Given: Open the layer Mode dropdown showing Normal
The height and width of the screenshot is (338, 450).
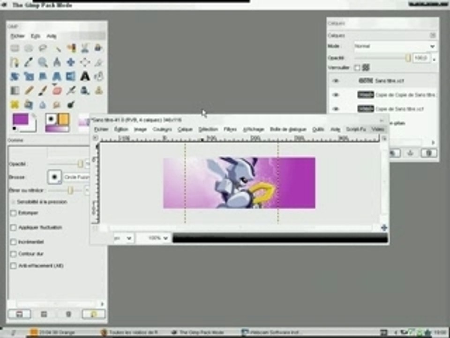Looking at the screenshot, I should point(396,46).
